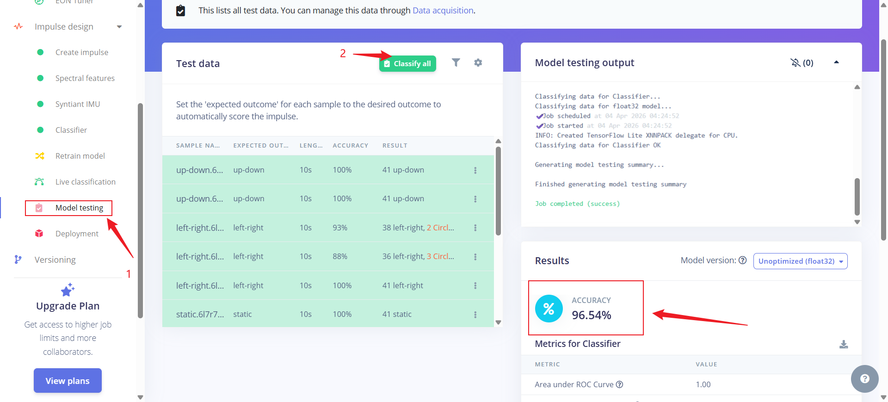Open row menu for 88% left-right sample
The width and height of the screenshot is (888, 402).
click(475, 257)
